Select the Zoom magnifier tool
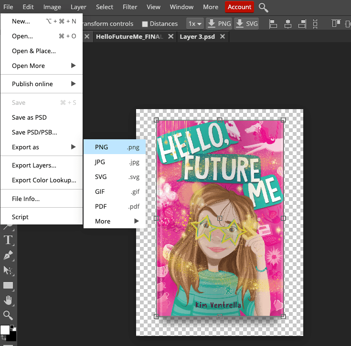Screen dimensions: 351x346 coord(8,315)
